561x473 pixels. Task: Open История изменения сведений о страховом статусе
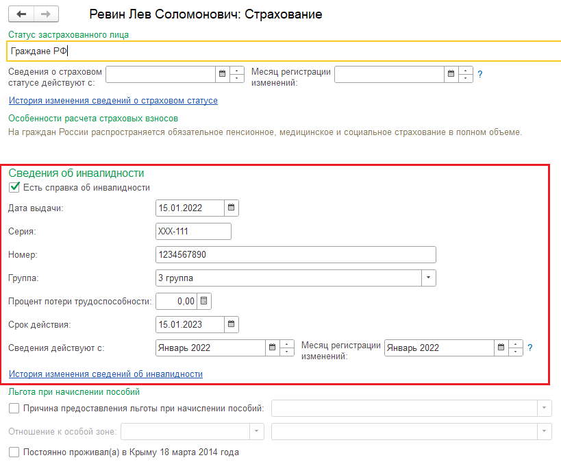click(113, 101)
